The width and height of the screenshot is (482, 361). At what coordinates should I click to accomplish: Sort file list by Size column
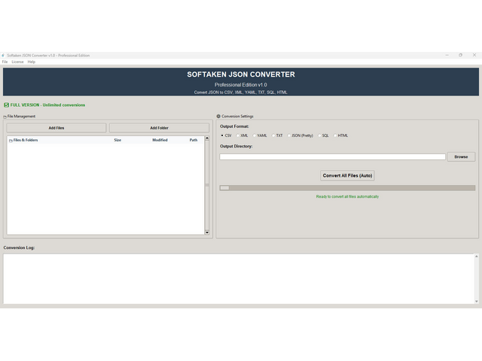point(117,140)
